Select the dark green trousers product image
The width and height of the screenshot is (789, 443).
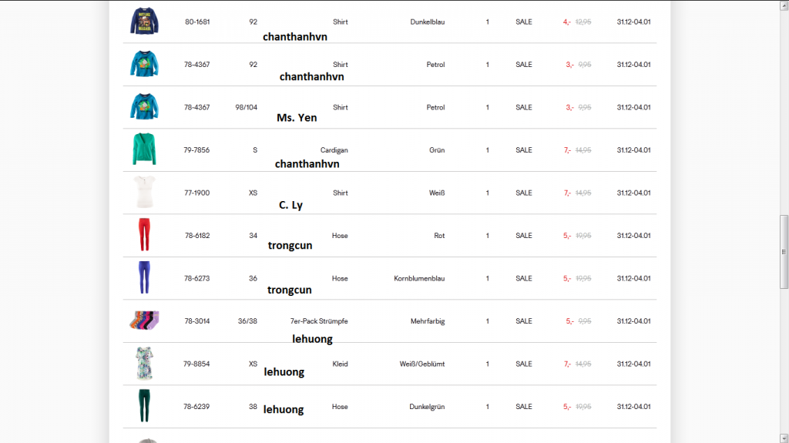pos(144,406)
